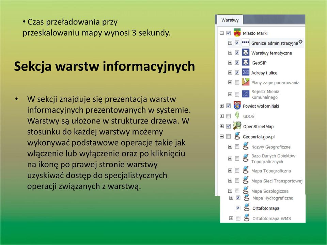The height and width of the screenshot is (245, 327).
Task: Open settings gear next to Granice administracyjne
Action: click(x=300, y=42)
